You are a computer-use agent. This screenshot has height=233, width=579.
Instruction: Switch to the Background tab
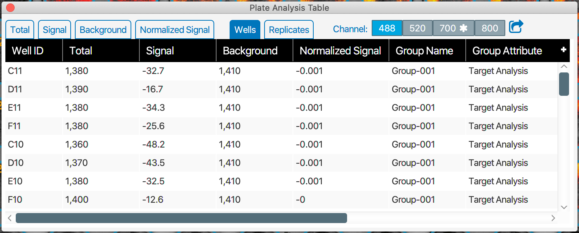(x=103, y=30)
